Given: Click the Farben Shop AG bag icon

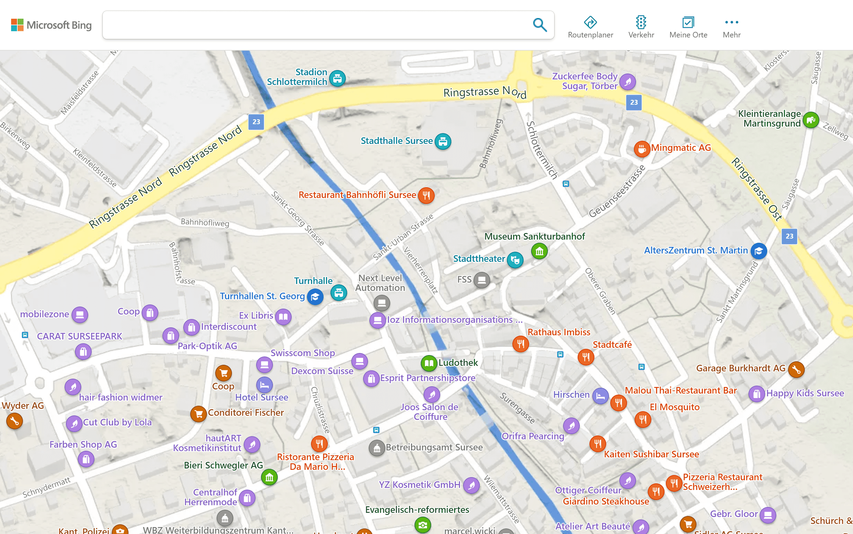Looking at the screenshot, I should (86, 459).
